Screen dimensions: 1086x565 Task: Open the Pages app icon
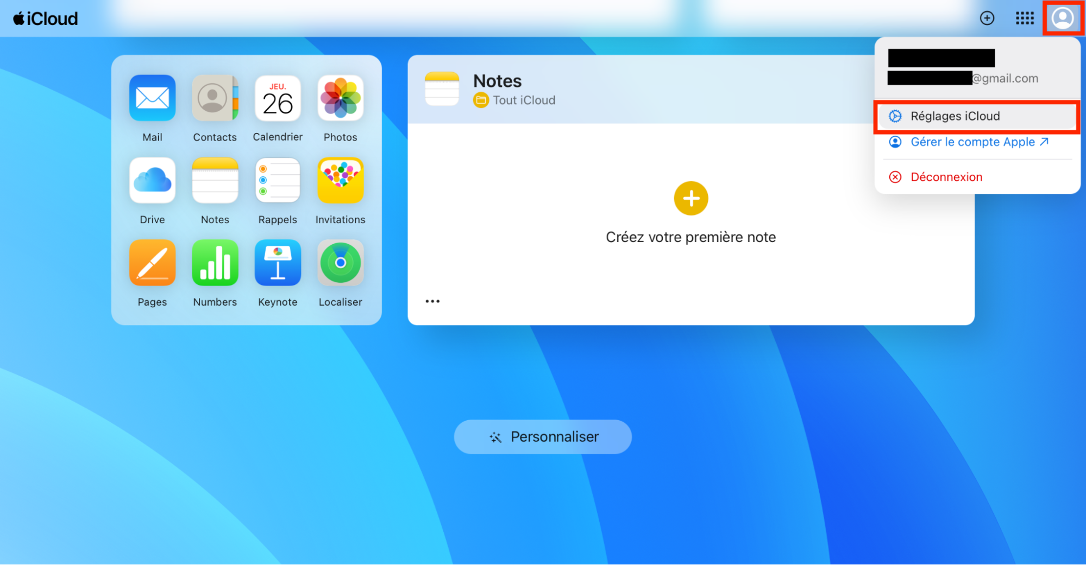click(x=152, y=263)
